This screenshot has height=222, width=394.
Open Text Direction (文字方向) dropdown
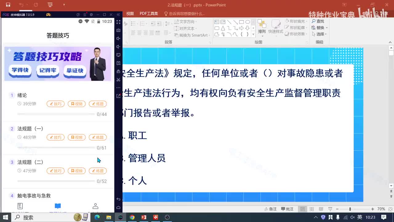[x=185, y=22]
